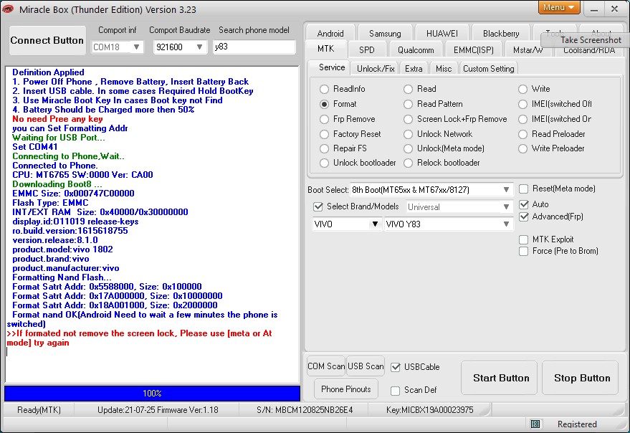Click the COM Scan button

click(326, 366)
